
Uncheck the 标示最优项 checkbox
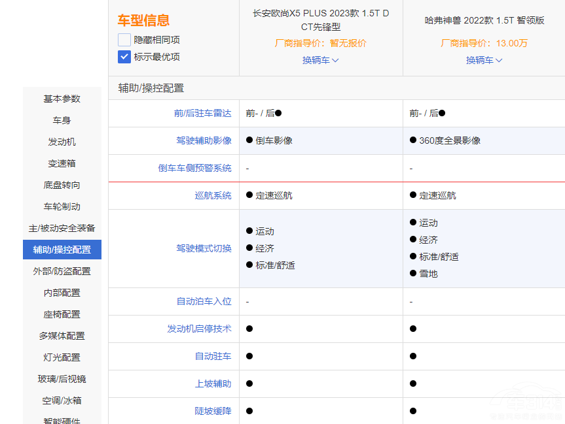click(x=124, y=57)
